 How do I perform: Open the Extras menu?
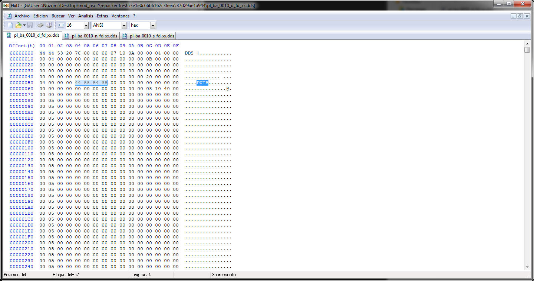click(x=102, y=16)
